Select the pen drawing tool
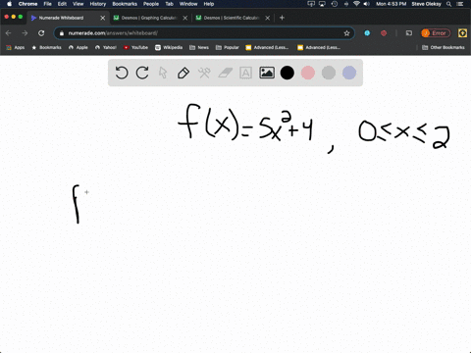 [183, 73]
